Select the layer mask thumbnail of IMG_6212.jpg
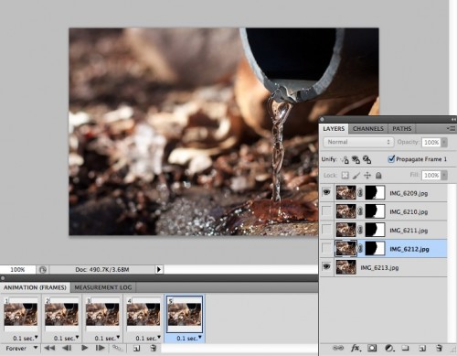The image size is (457, 356). [x=375, y=249]
